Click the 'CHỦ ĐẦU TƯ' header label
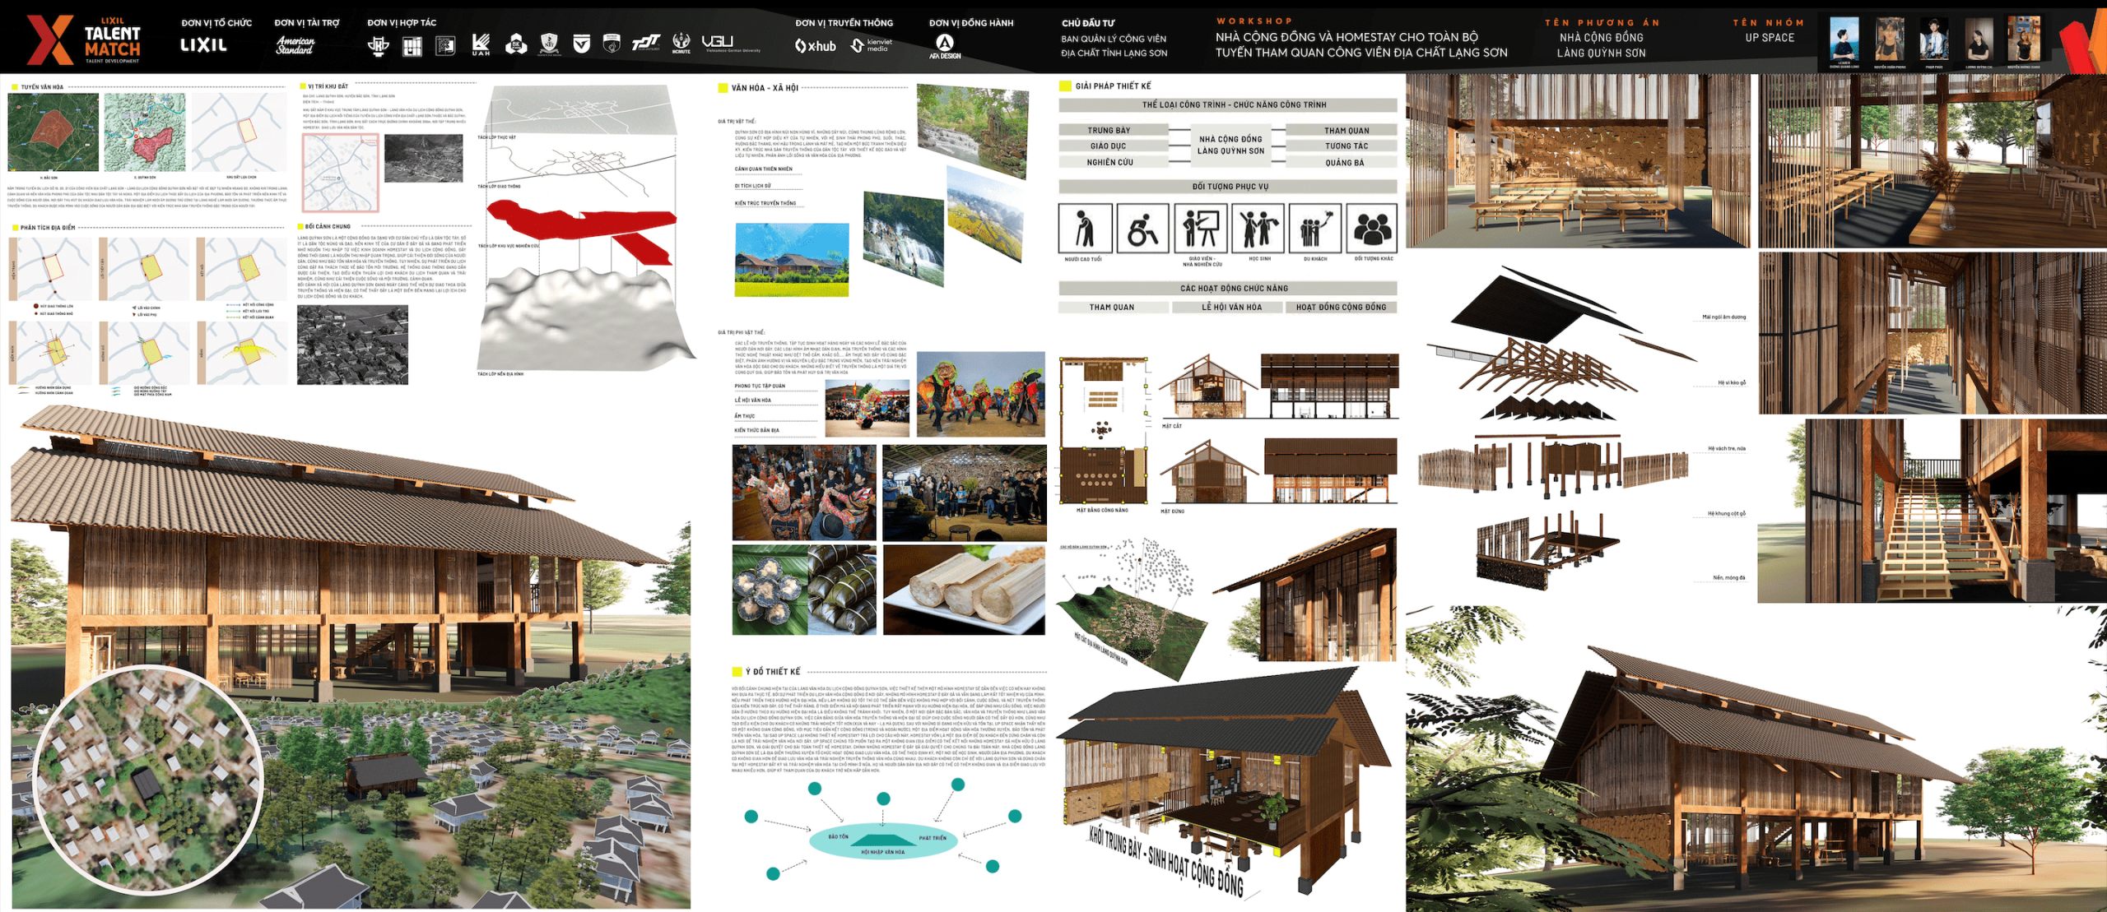Image resolution: width=2107 pixels, height=912 pixels. pos(1088,23)
